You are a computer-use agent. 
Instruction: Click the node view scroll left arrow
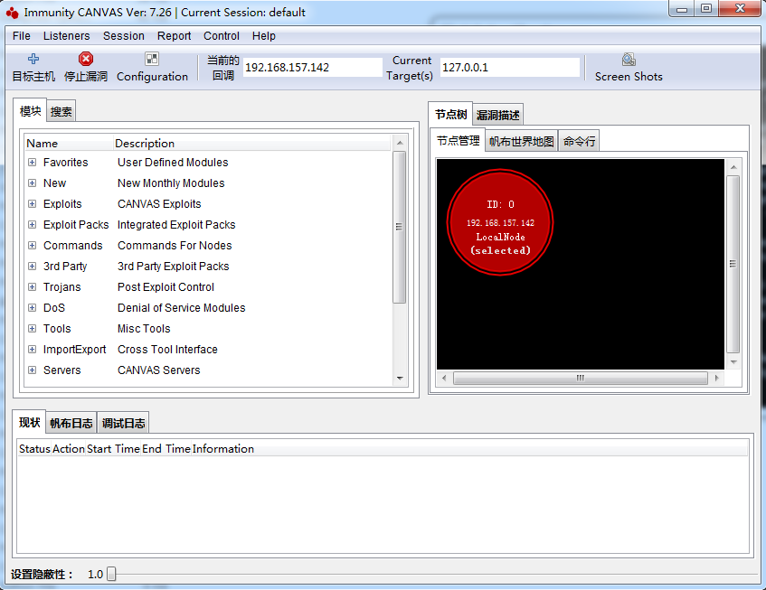(443, 378)
